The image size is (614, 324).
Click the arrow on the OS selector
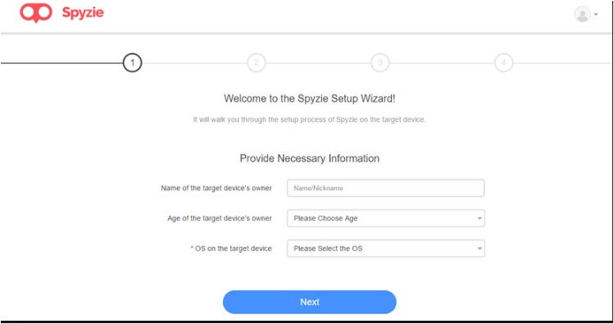click(x=480, y=249)
